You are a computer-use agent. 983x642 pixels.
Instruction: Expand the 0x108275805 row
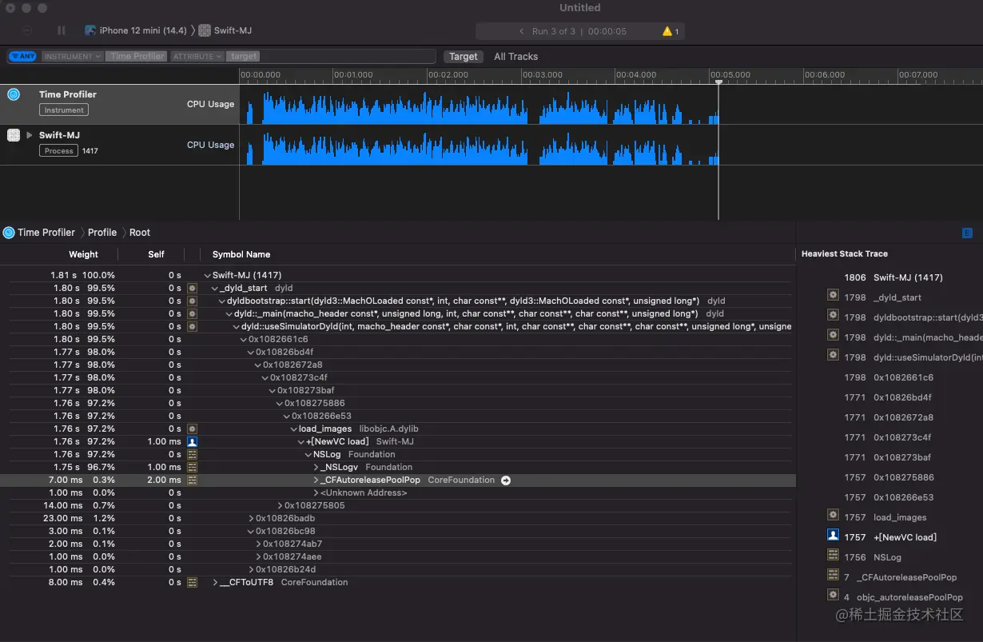(x=280, y=505)
